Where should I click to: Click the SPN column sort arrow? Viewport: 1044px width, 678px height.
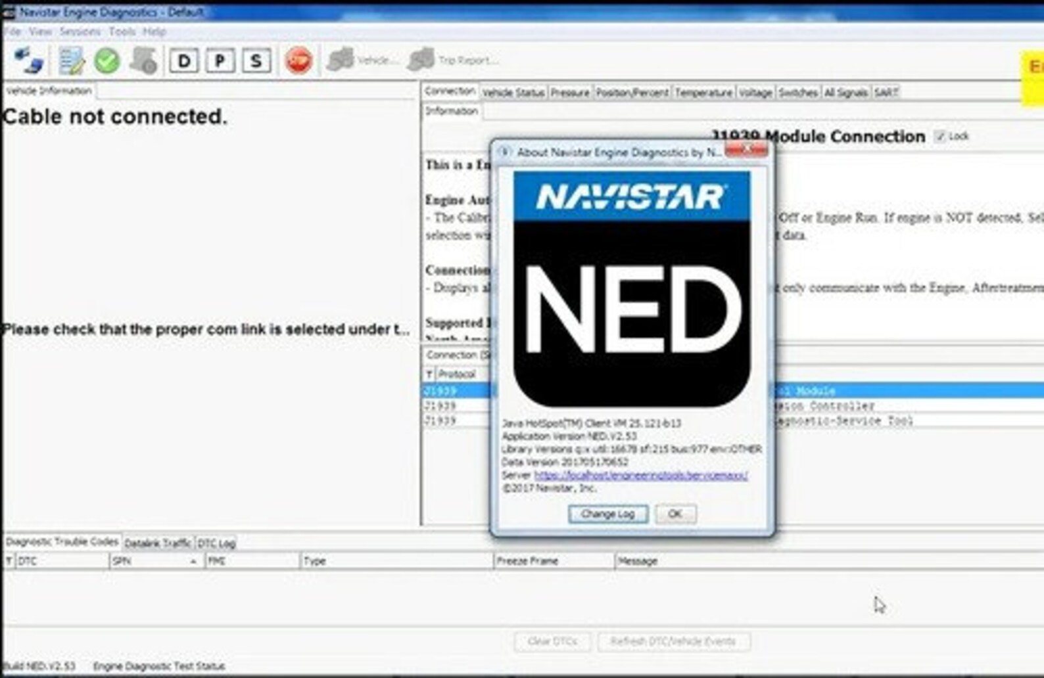(x=193, y=562)
